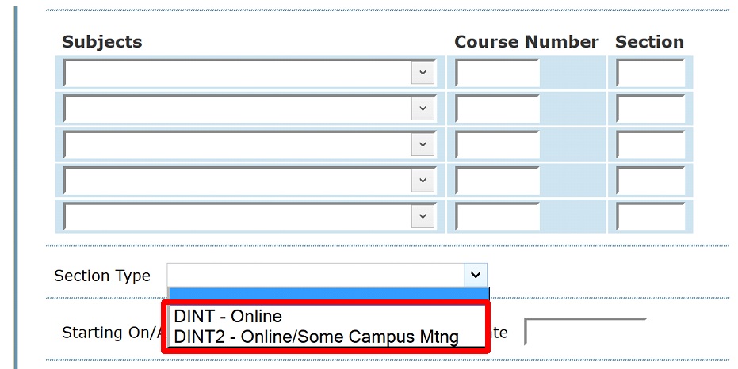Click the second Section input box
The image size is (738, 369).
(x=650, y=108)
